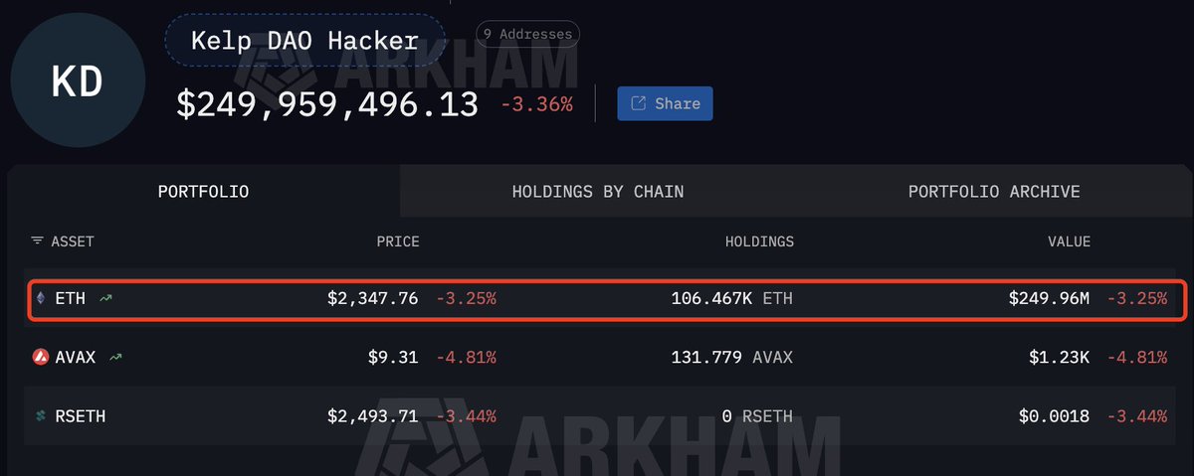Viewport: 1194px width, 476px height.
Task: Open the Portfolio Archive tab
Action: point(993,192)
